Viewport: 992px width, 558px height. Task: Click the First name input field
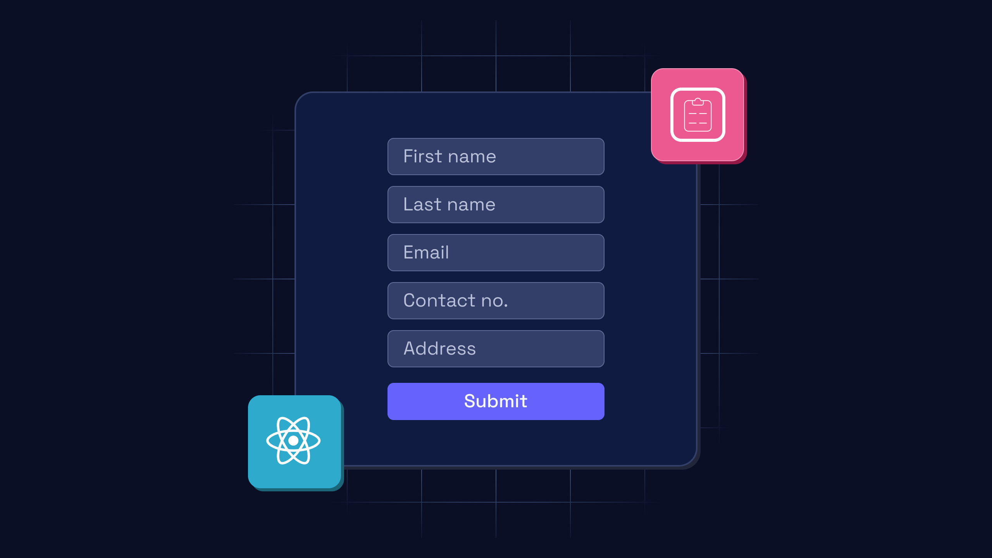(496, 156)
